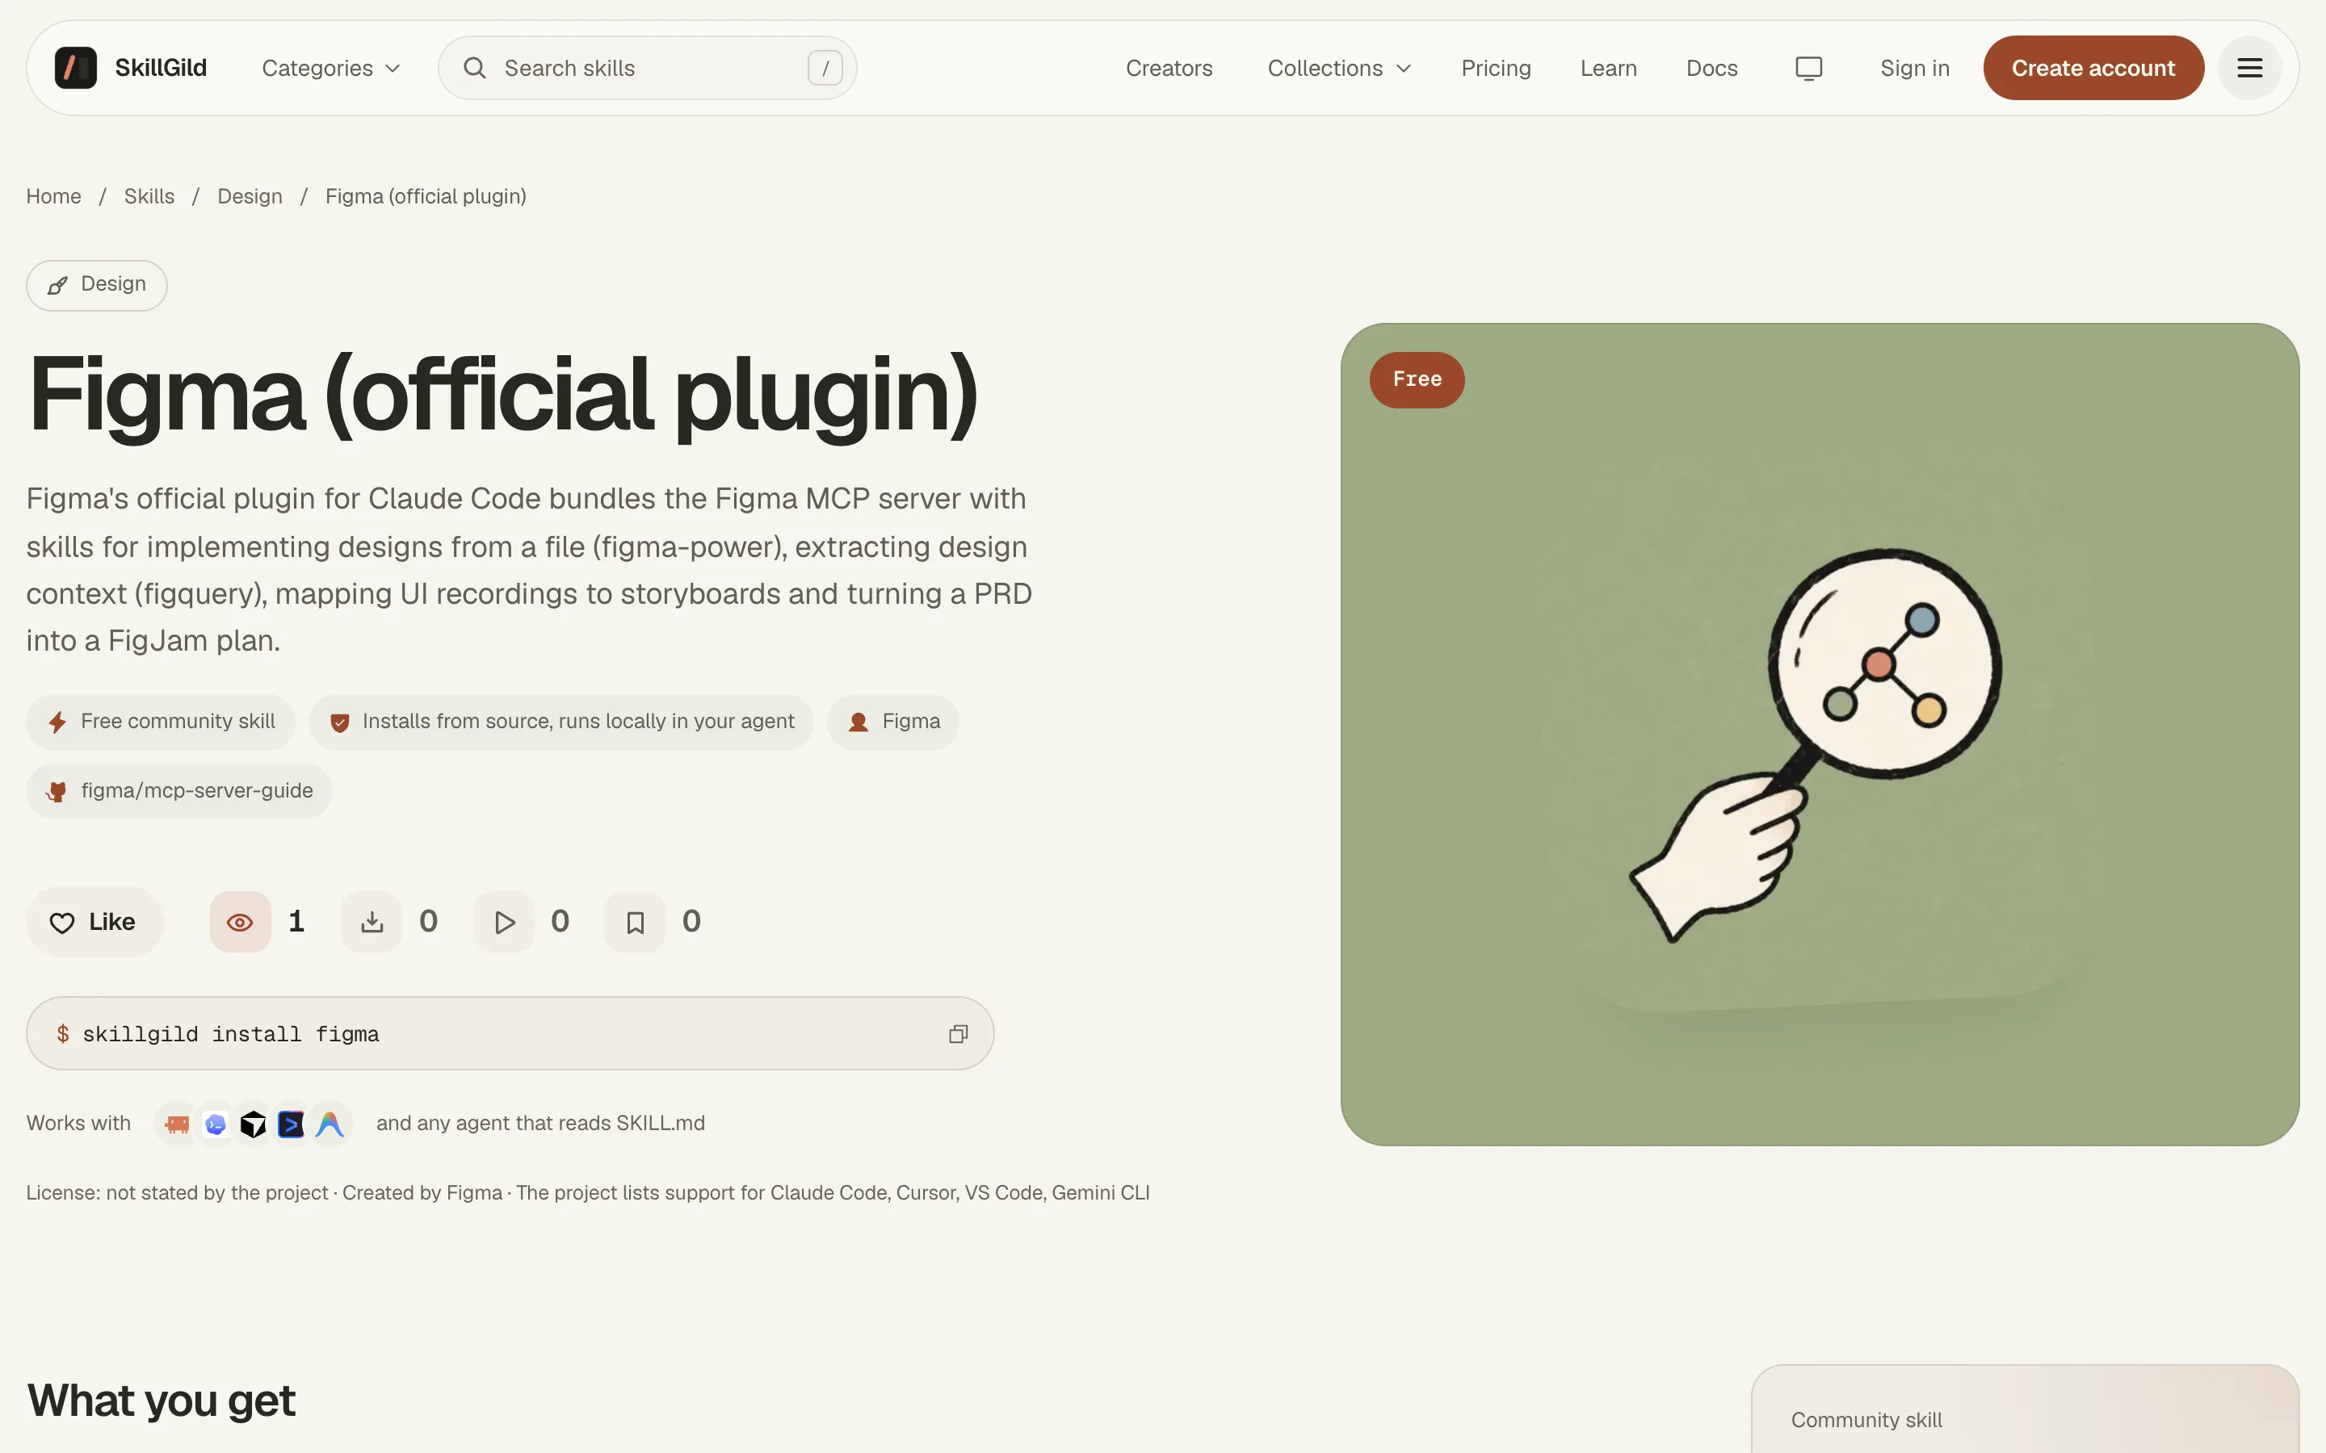Image resolution: width=2326 pixels, height=1453 pixels.
Task: Click the Figma (official plugin) breadcrumb text
Action: coord(426,197)
